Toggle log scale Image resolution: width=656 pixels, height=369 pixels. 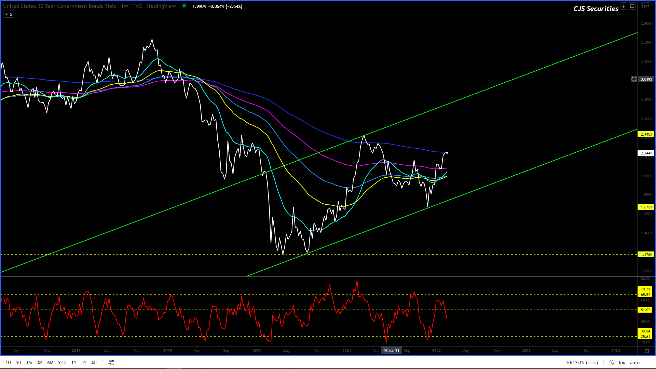622,363
